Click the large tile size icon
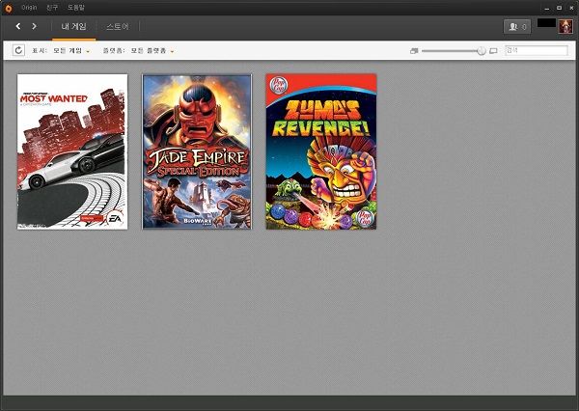The height and width of the screenshot is (411, 579). [x=493, y=51]
